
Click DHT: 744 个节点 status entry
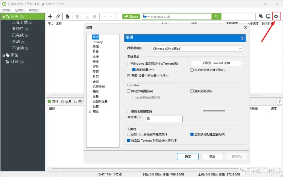(110, 174)
